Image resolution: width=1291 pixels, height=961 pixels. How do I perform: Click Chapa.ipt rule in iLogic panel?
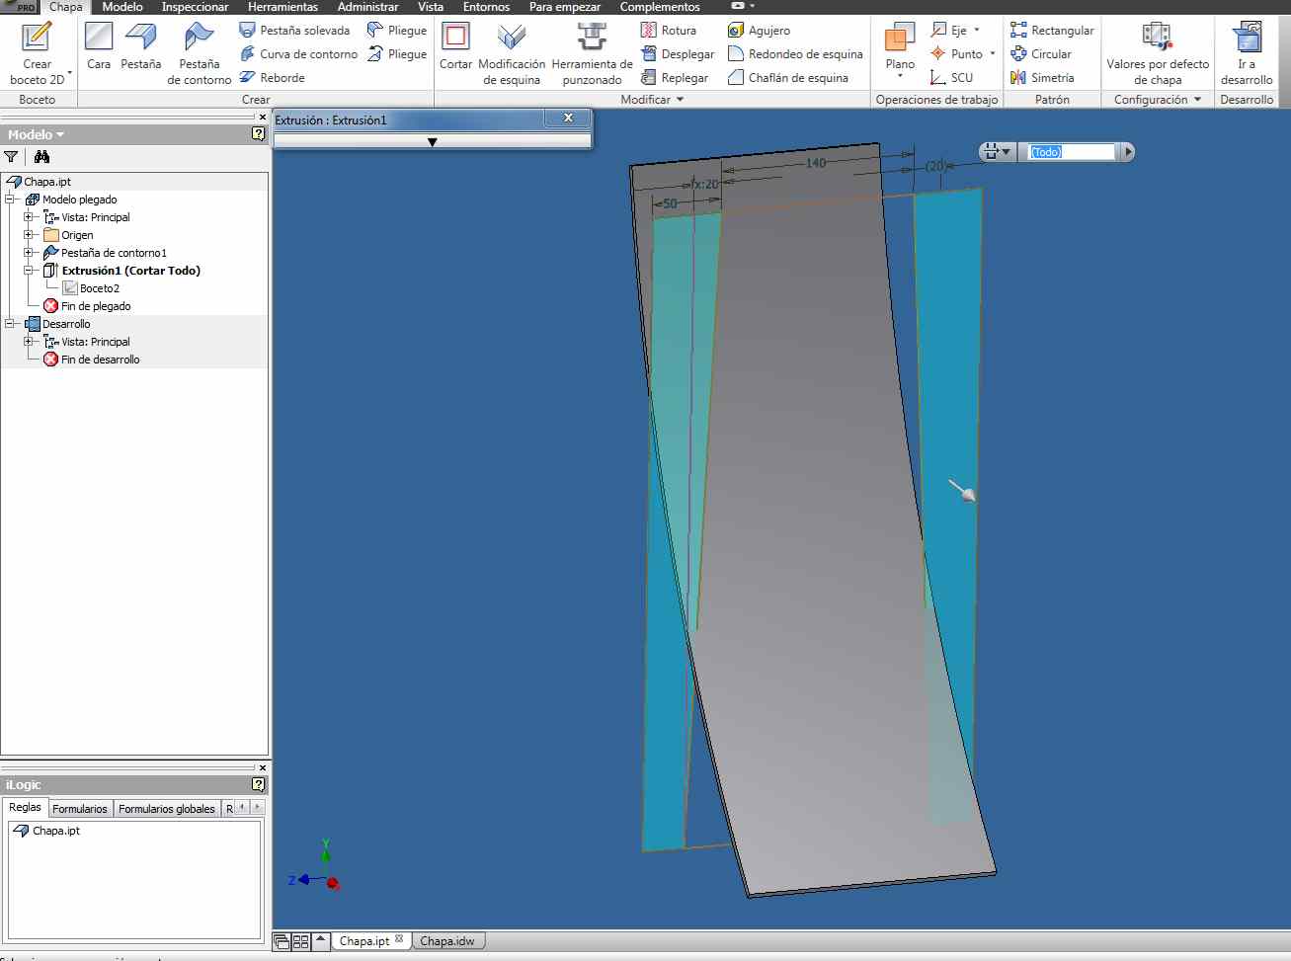(x=46, y=831)
